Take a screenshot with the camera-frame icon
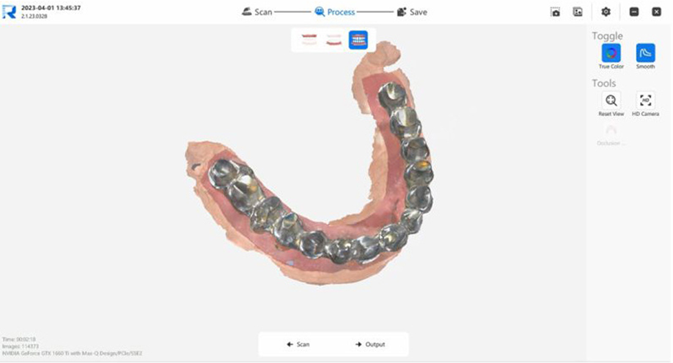This screenshot has width=673, height=363. (556, 12)
